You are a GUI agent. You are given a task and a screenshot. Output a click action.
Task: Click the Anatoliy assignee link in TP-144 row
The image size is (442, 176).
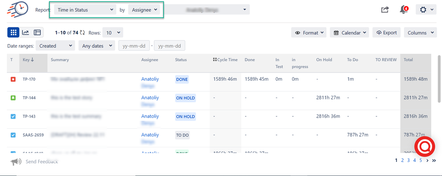(x=150, y=97)
